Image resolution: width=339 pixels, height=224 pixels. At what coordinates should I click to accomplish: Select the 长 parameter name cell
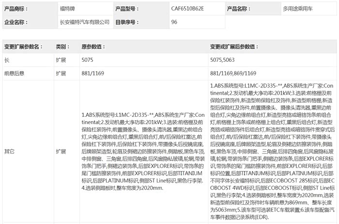(7, 60)
